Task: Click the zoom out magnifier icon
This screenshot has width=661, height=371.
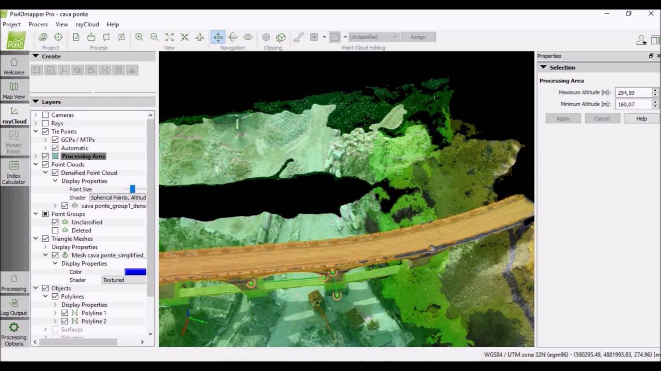Action: point(154,37)
